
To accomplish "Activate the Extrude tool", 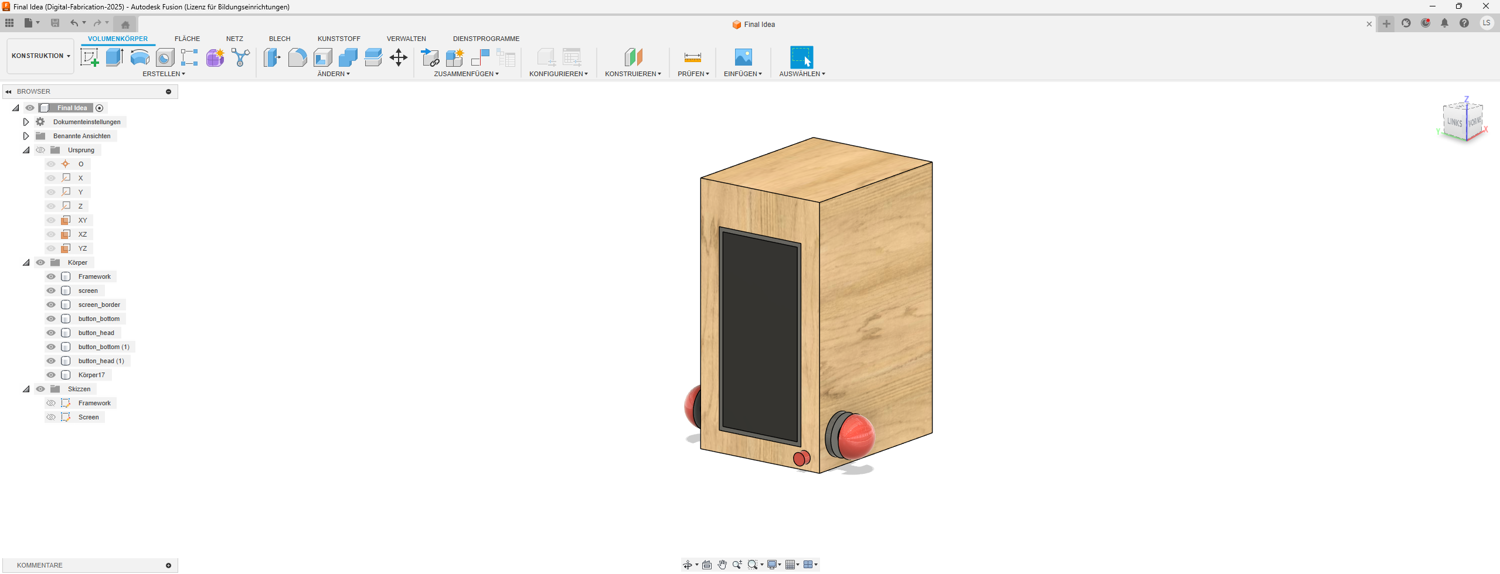I will point(114,57).
